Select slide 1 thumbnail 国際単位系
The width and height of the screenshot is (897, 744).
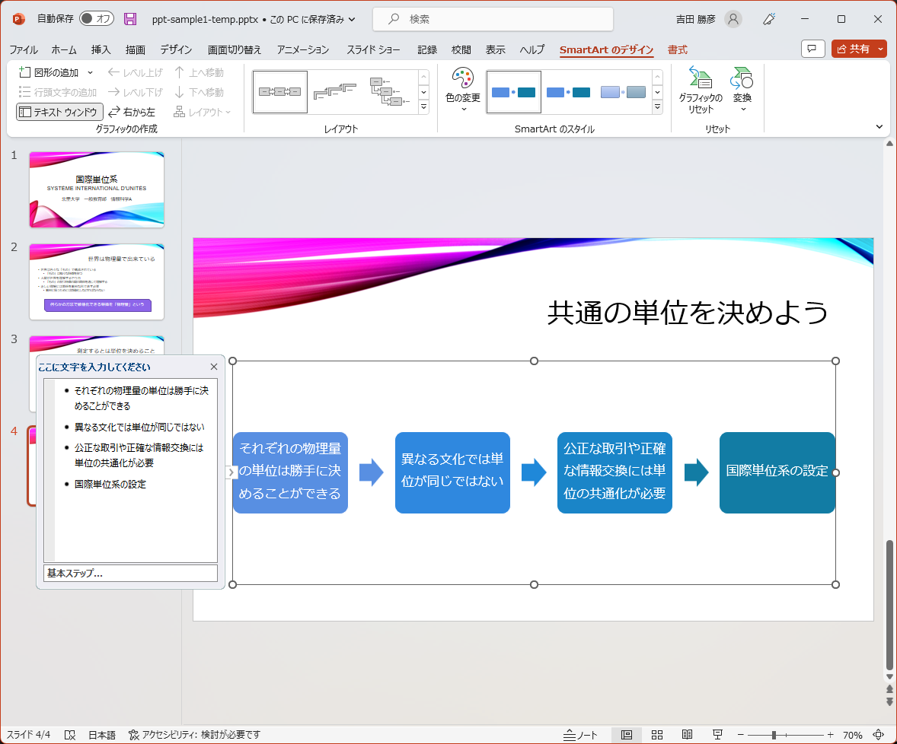tap(97, 189)
